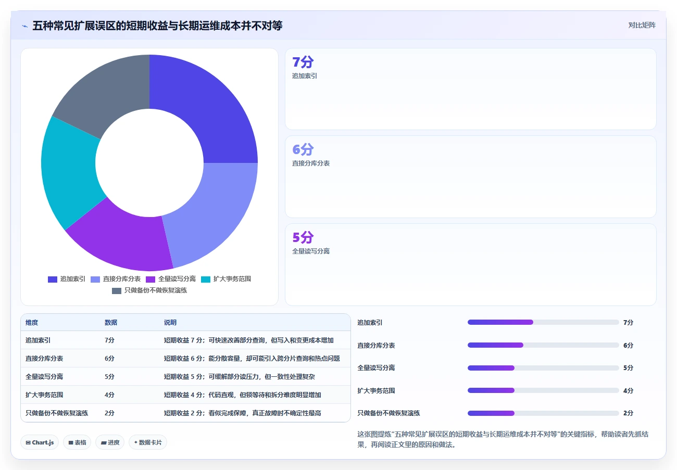
Task: Click the 扩大事务范围 progress bar
Action: (543, 390)
